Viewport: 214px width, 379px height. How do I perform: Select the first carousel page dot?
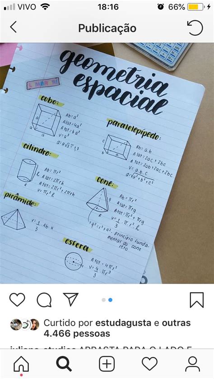tap(103, 300)
